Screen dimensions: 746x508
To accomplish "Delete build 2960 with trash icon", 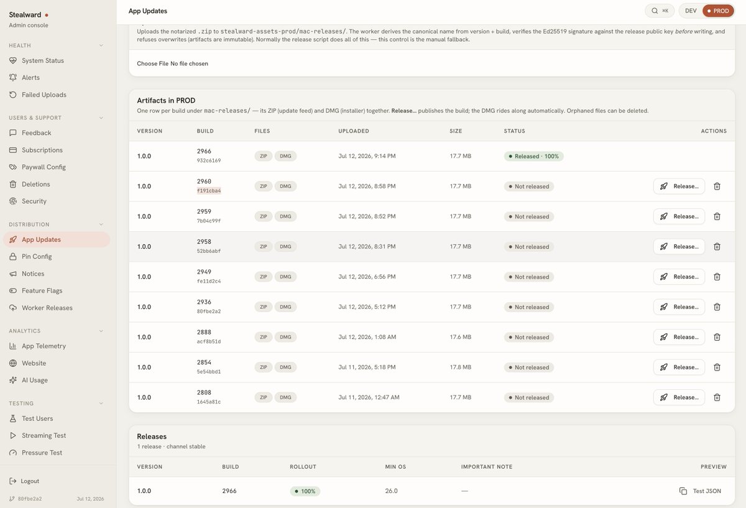I will 717,187.
